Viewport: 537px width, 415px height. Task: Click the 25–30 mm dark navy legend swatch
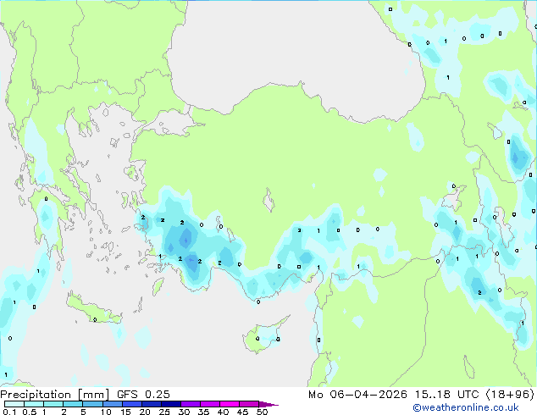point(170,404)
